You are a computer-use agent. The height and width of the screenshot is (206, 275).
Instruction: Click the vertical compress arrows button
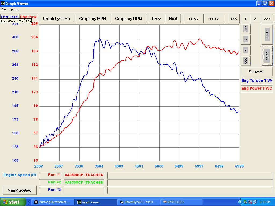pyautogui.click(x=267, y=34)
